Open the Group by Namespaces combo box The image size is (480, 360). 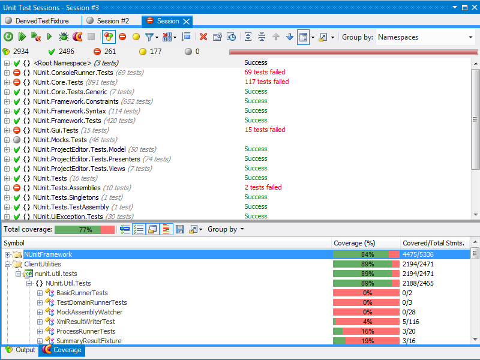[x=425, y=37]
